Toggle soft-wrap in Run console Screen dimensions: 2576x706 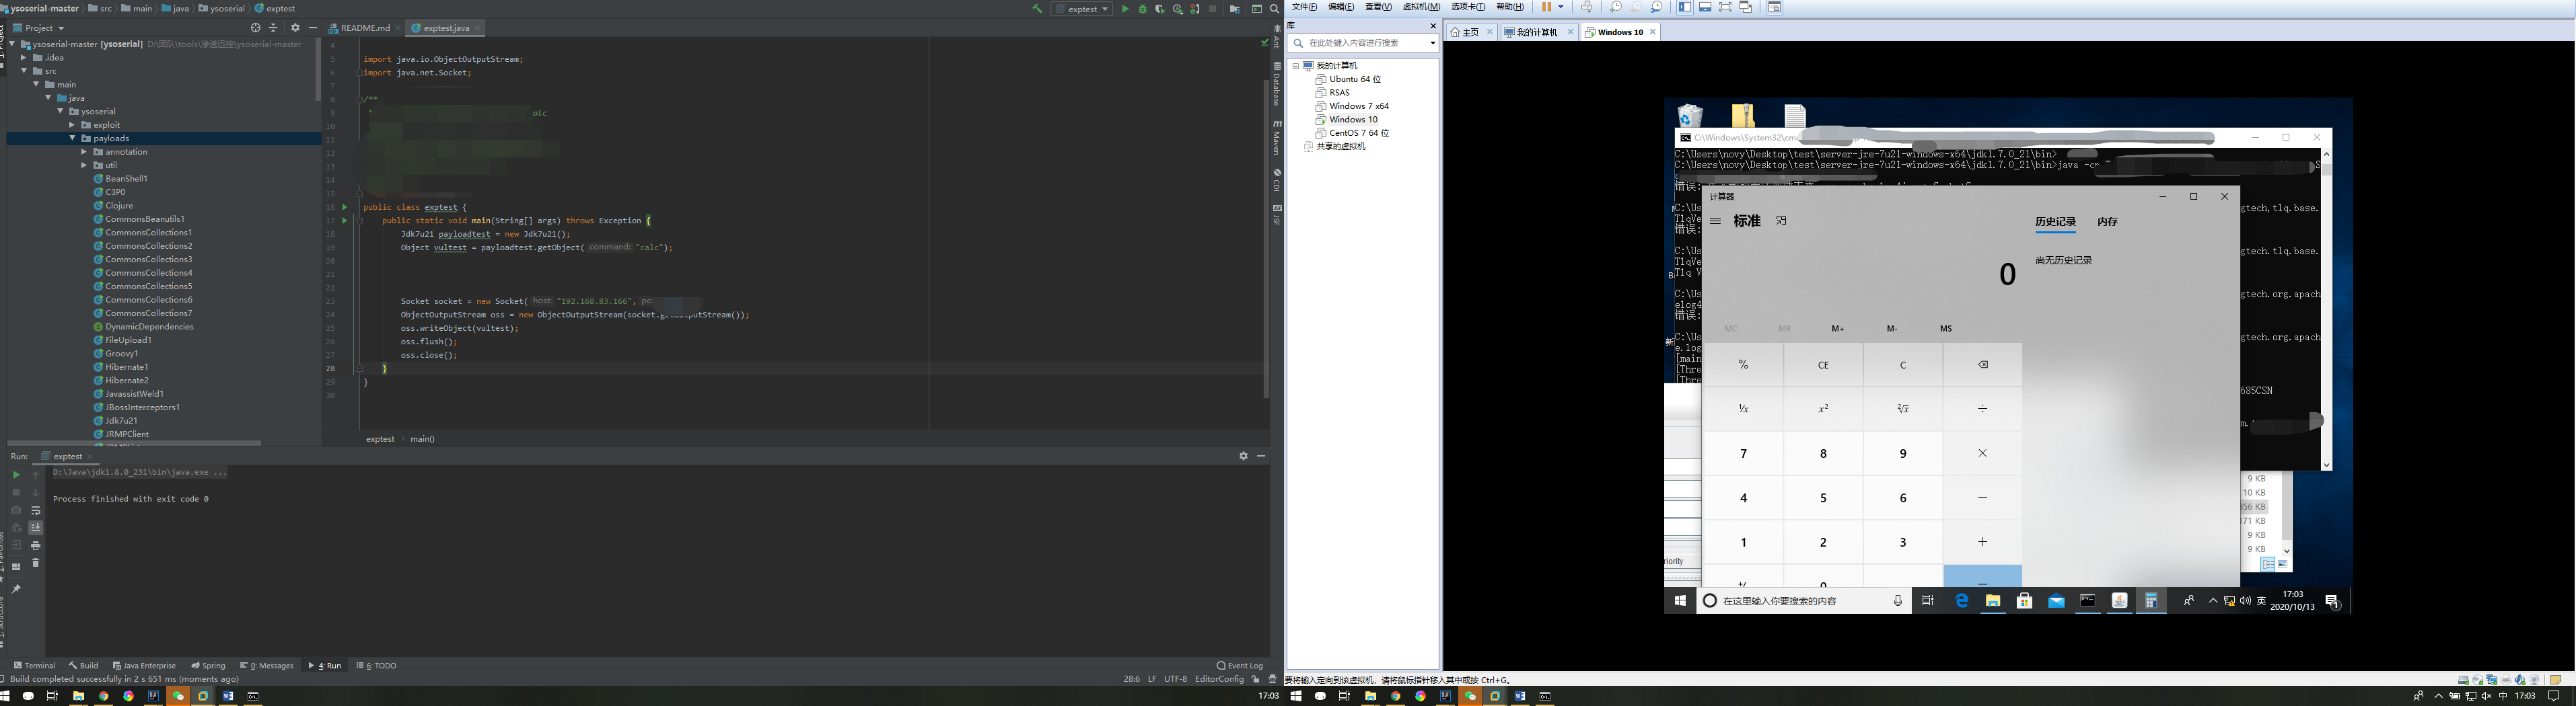(x=35, y=510)
